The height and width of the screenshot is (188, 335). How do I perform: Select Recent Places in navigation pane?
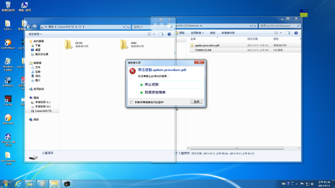pos(40,54)
